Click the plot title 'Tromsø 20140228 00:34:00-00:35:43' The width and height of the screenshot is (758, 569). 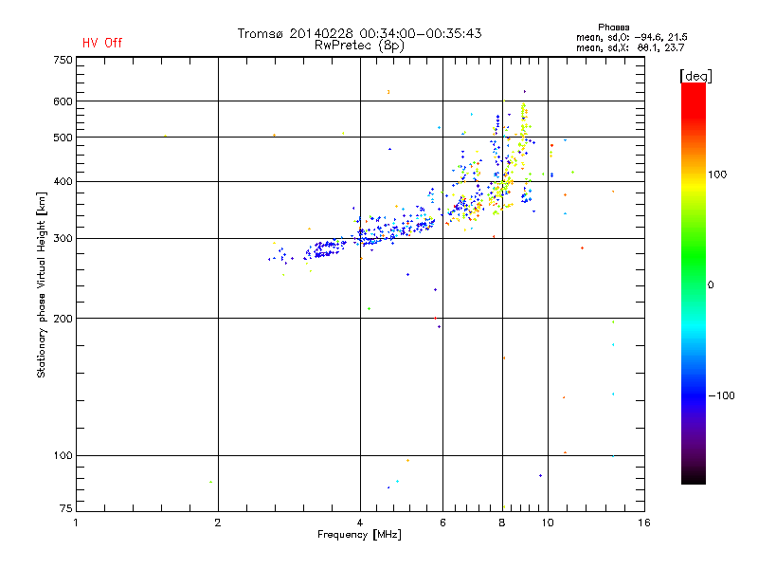click(359, 33)
